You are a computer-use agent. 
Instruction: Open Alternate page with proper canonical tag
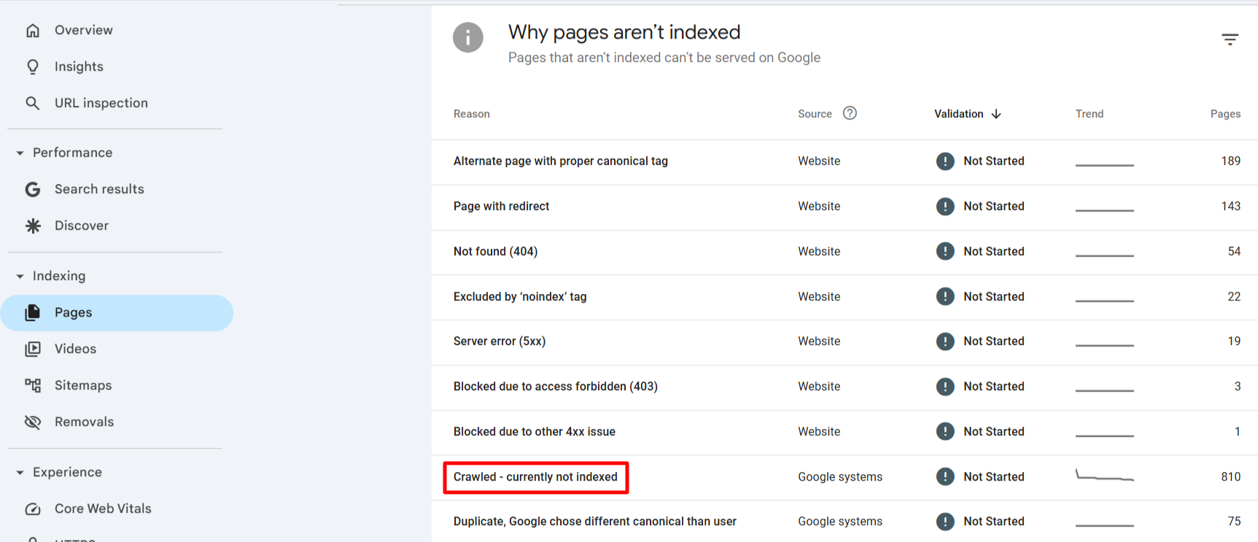(561, 161)
